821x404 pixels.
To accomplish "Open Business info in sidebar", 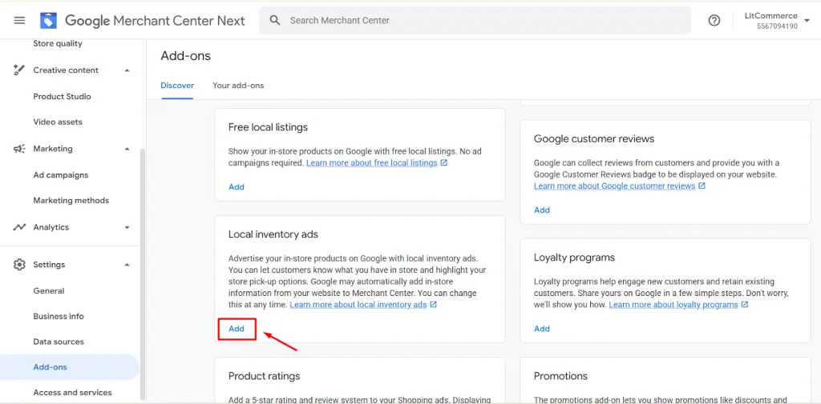I will (59, 317).
